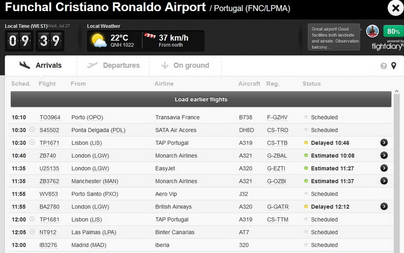404x253 pixels.
Task: Open registration G-OZBI link
Action: pos(276,181)
